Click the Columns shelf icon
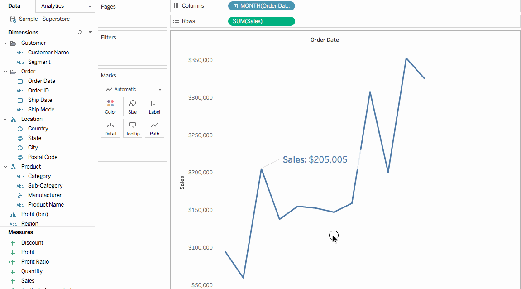 (176, 5)
